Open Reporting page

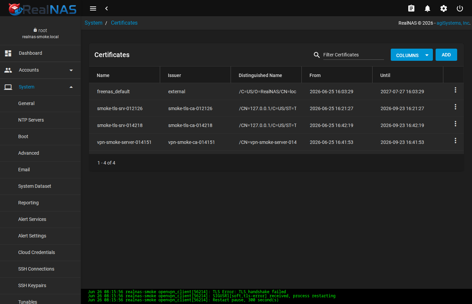(x=40, y=203)
